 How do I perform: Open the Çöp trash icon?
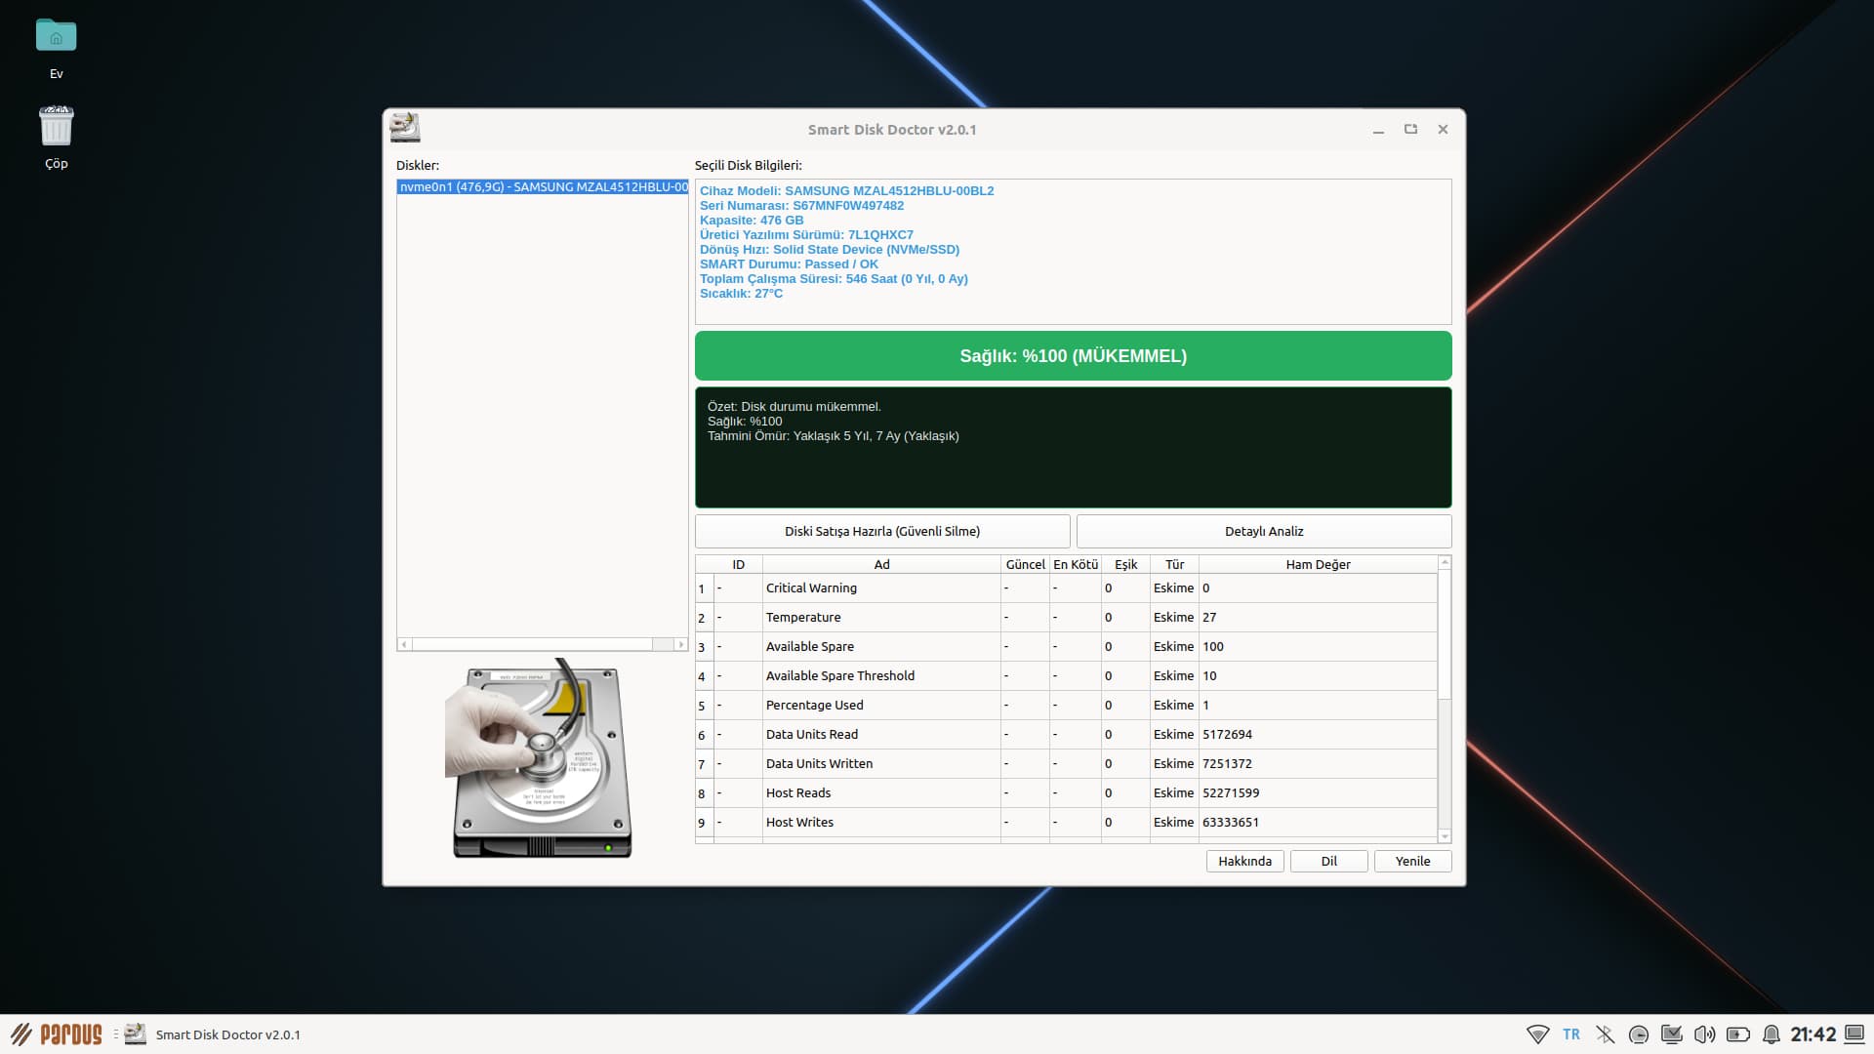[56, 127]
